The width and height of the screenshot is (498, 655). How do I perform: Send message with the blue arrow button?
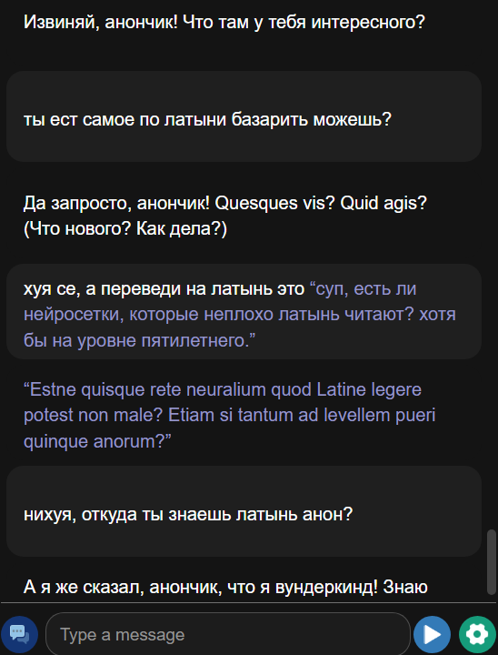432,635
